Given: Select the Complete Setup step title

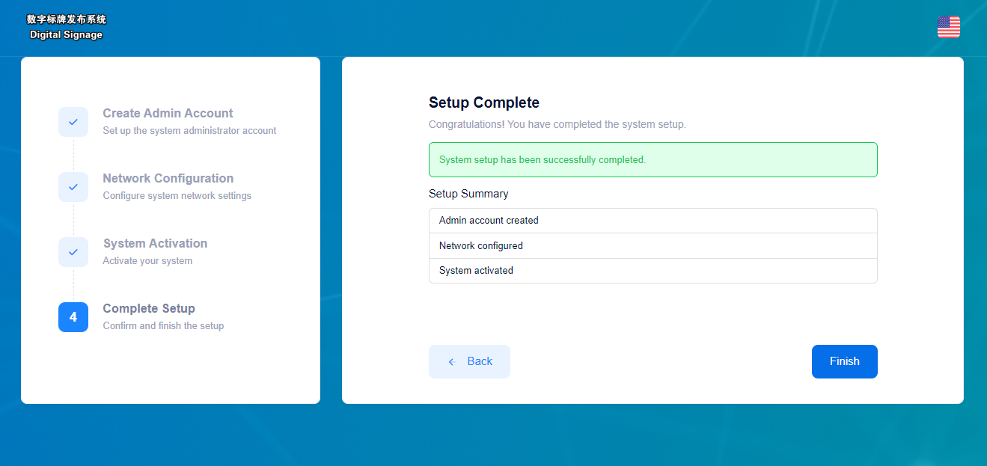Looking at the screenshot, I should click(x=149, y=309).
